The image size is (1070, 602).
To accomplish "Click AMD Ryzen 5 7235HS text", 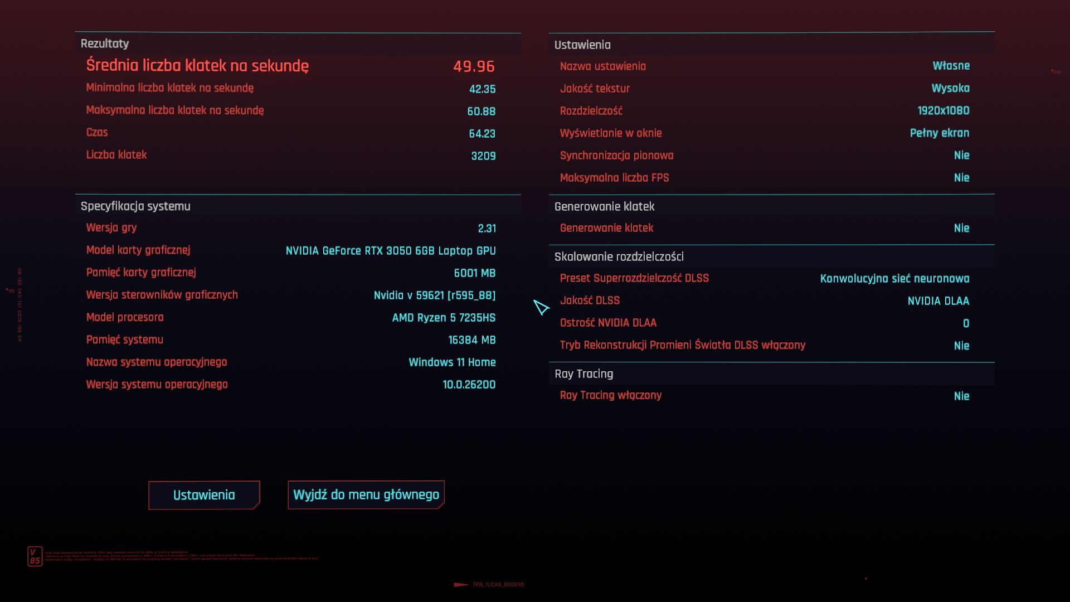I will click(x=444, y=318).
